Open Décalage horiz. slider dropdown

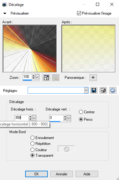tap(34, 118)
